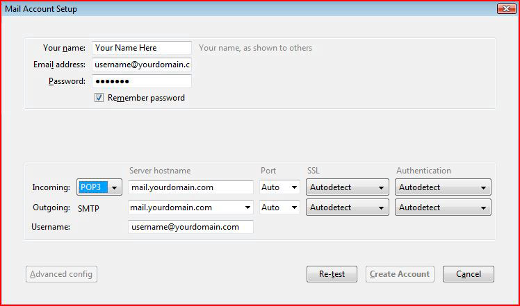Open the POP3 incoming protocol dropdown
Screen dimensions: 520x306
(x=99, y=187)
